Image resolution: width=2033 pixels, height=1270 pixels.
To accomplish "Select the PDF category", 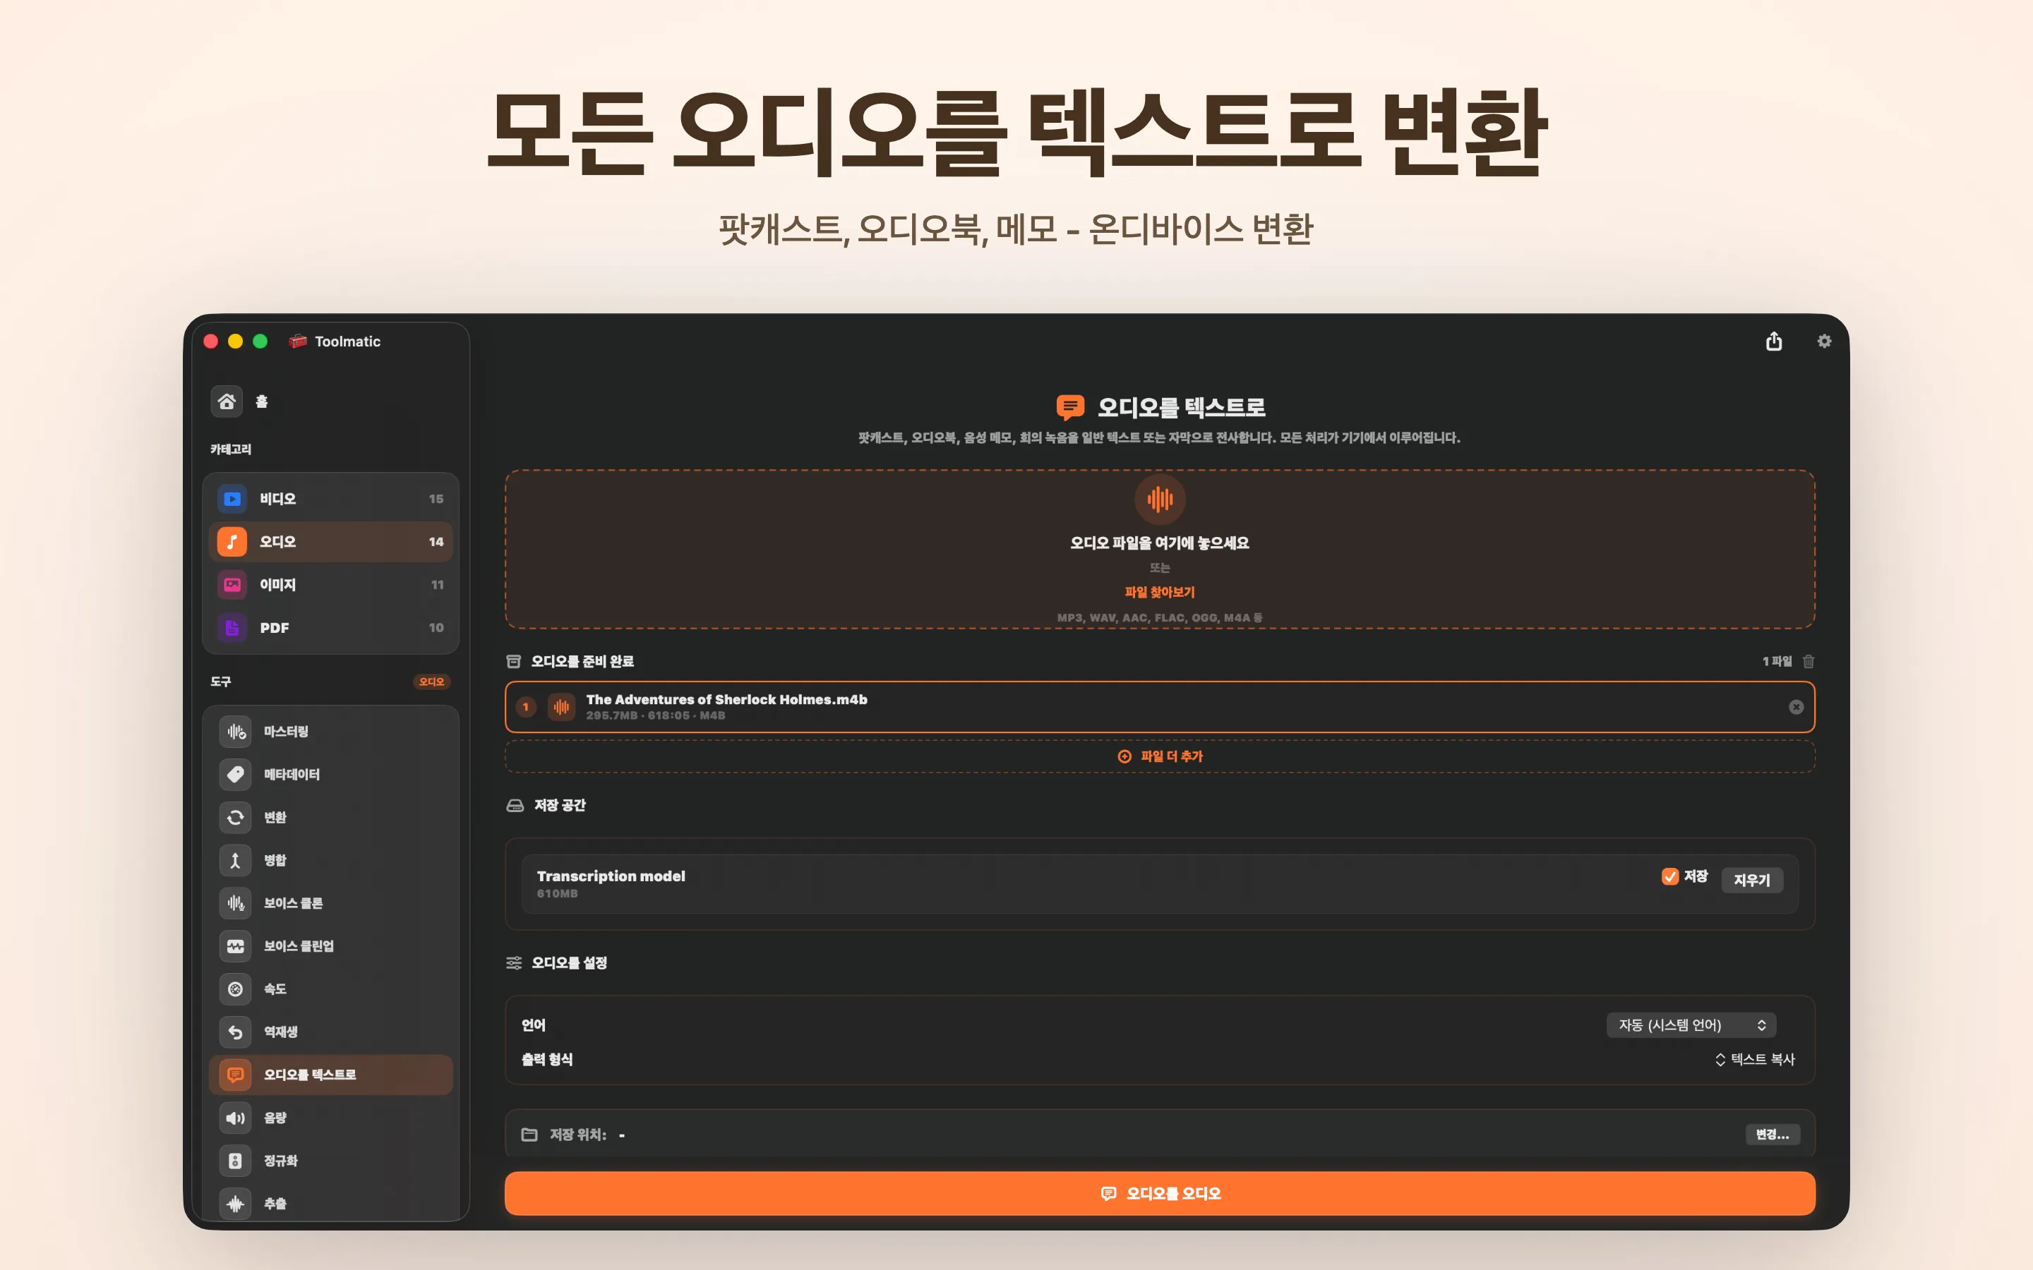I will (330, 627).
